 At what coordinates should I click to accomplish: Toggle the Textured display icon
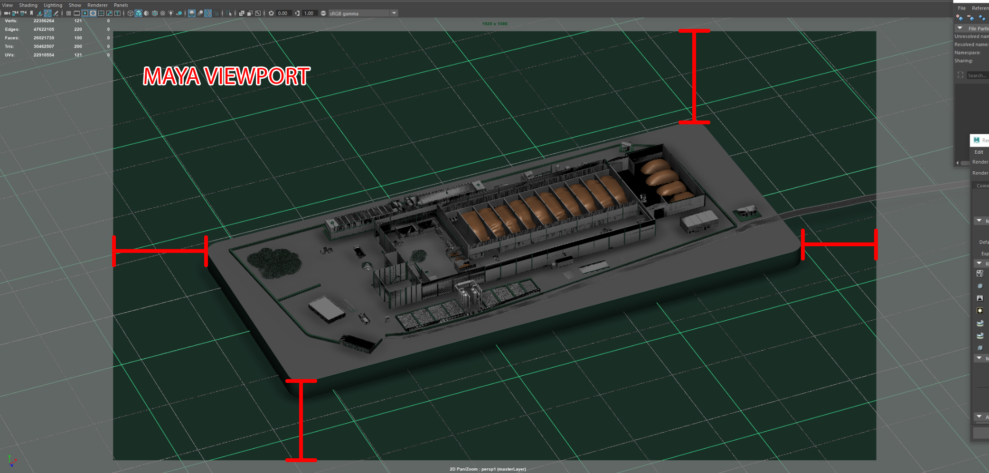point(162,13)
